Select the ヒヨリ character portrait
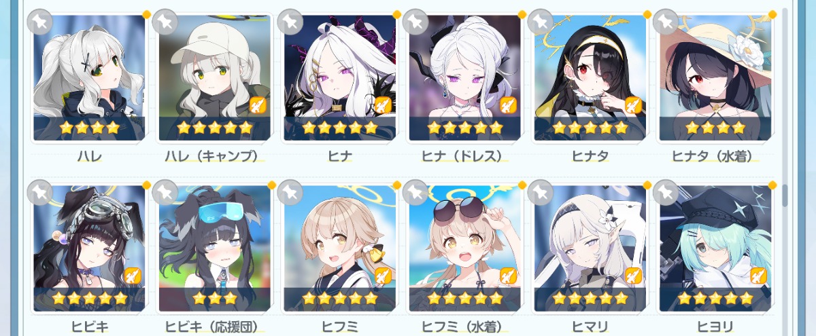The height and width of the screenshot is (336, 816). coord(715,248)
